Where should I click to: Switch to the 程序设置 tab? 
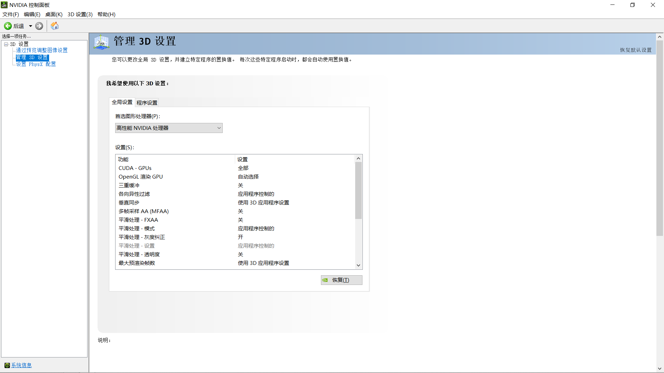(147, 103)
